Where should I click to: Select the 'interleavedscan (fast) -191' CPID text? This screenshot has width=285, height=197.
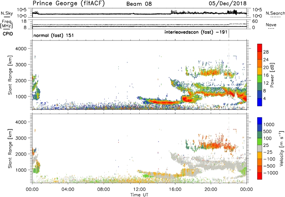point(196,32)
